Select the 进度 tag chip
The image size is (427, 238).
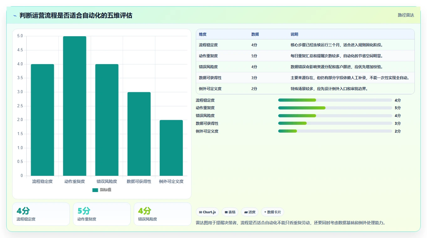pyautogui.click(x=250, y=212)
